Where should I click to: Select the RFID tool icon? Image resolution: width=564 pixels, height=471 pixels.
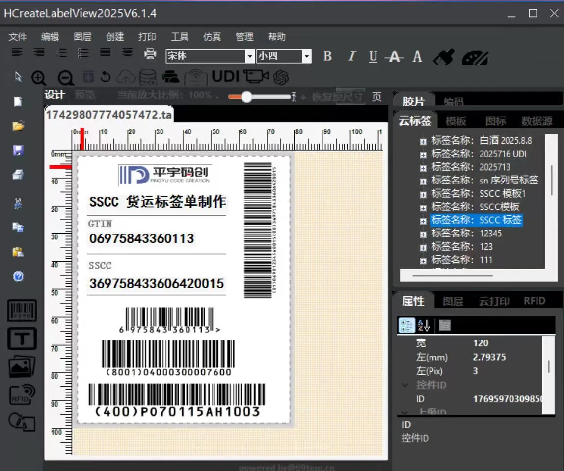point(22,394)
